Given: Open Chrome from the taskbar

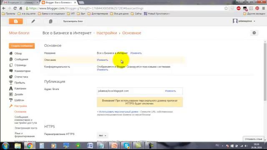Looking at the screenshot, I should click(30, 146).
